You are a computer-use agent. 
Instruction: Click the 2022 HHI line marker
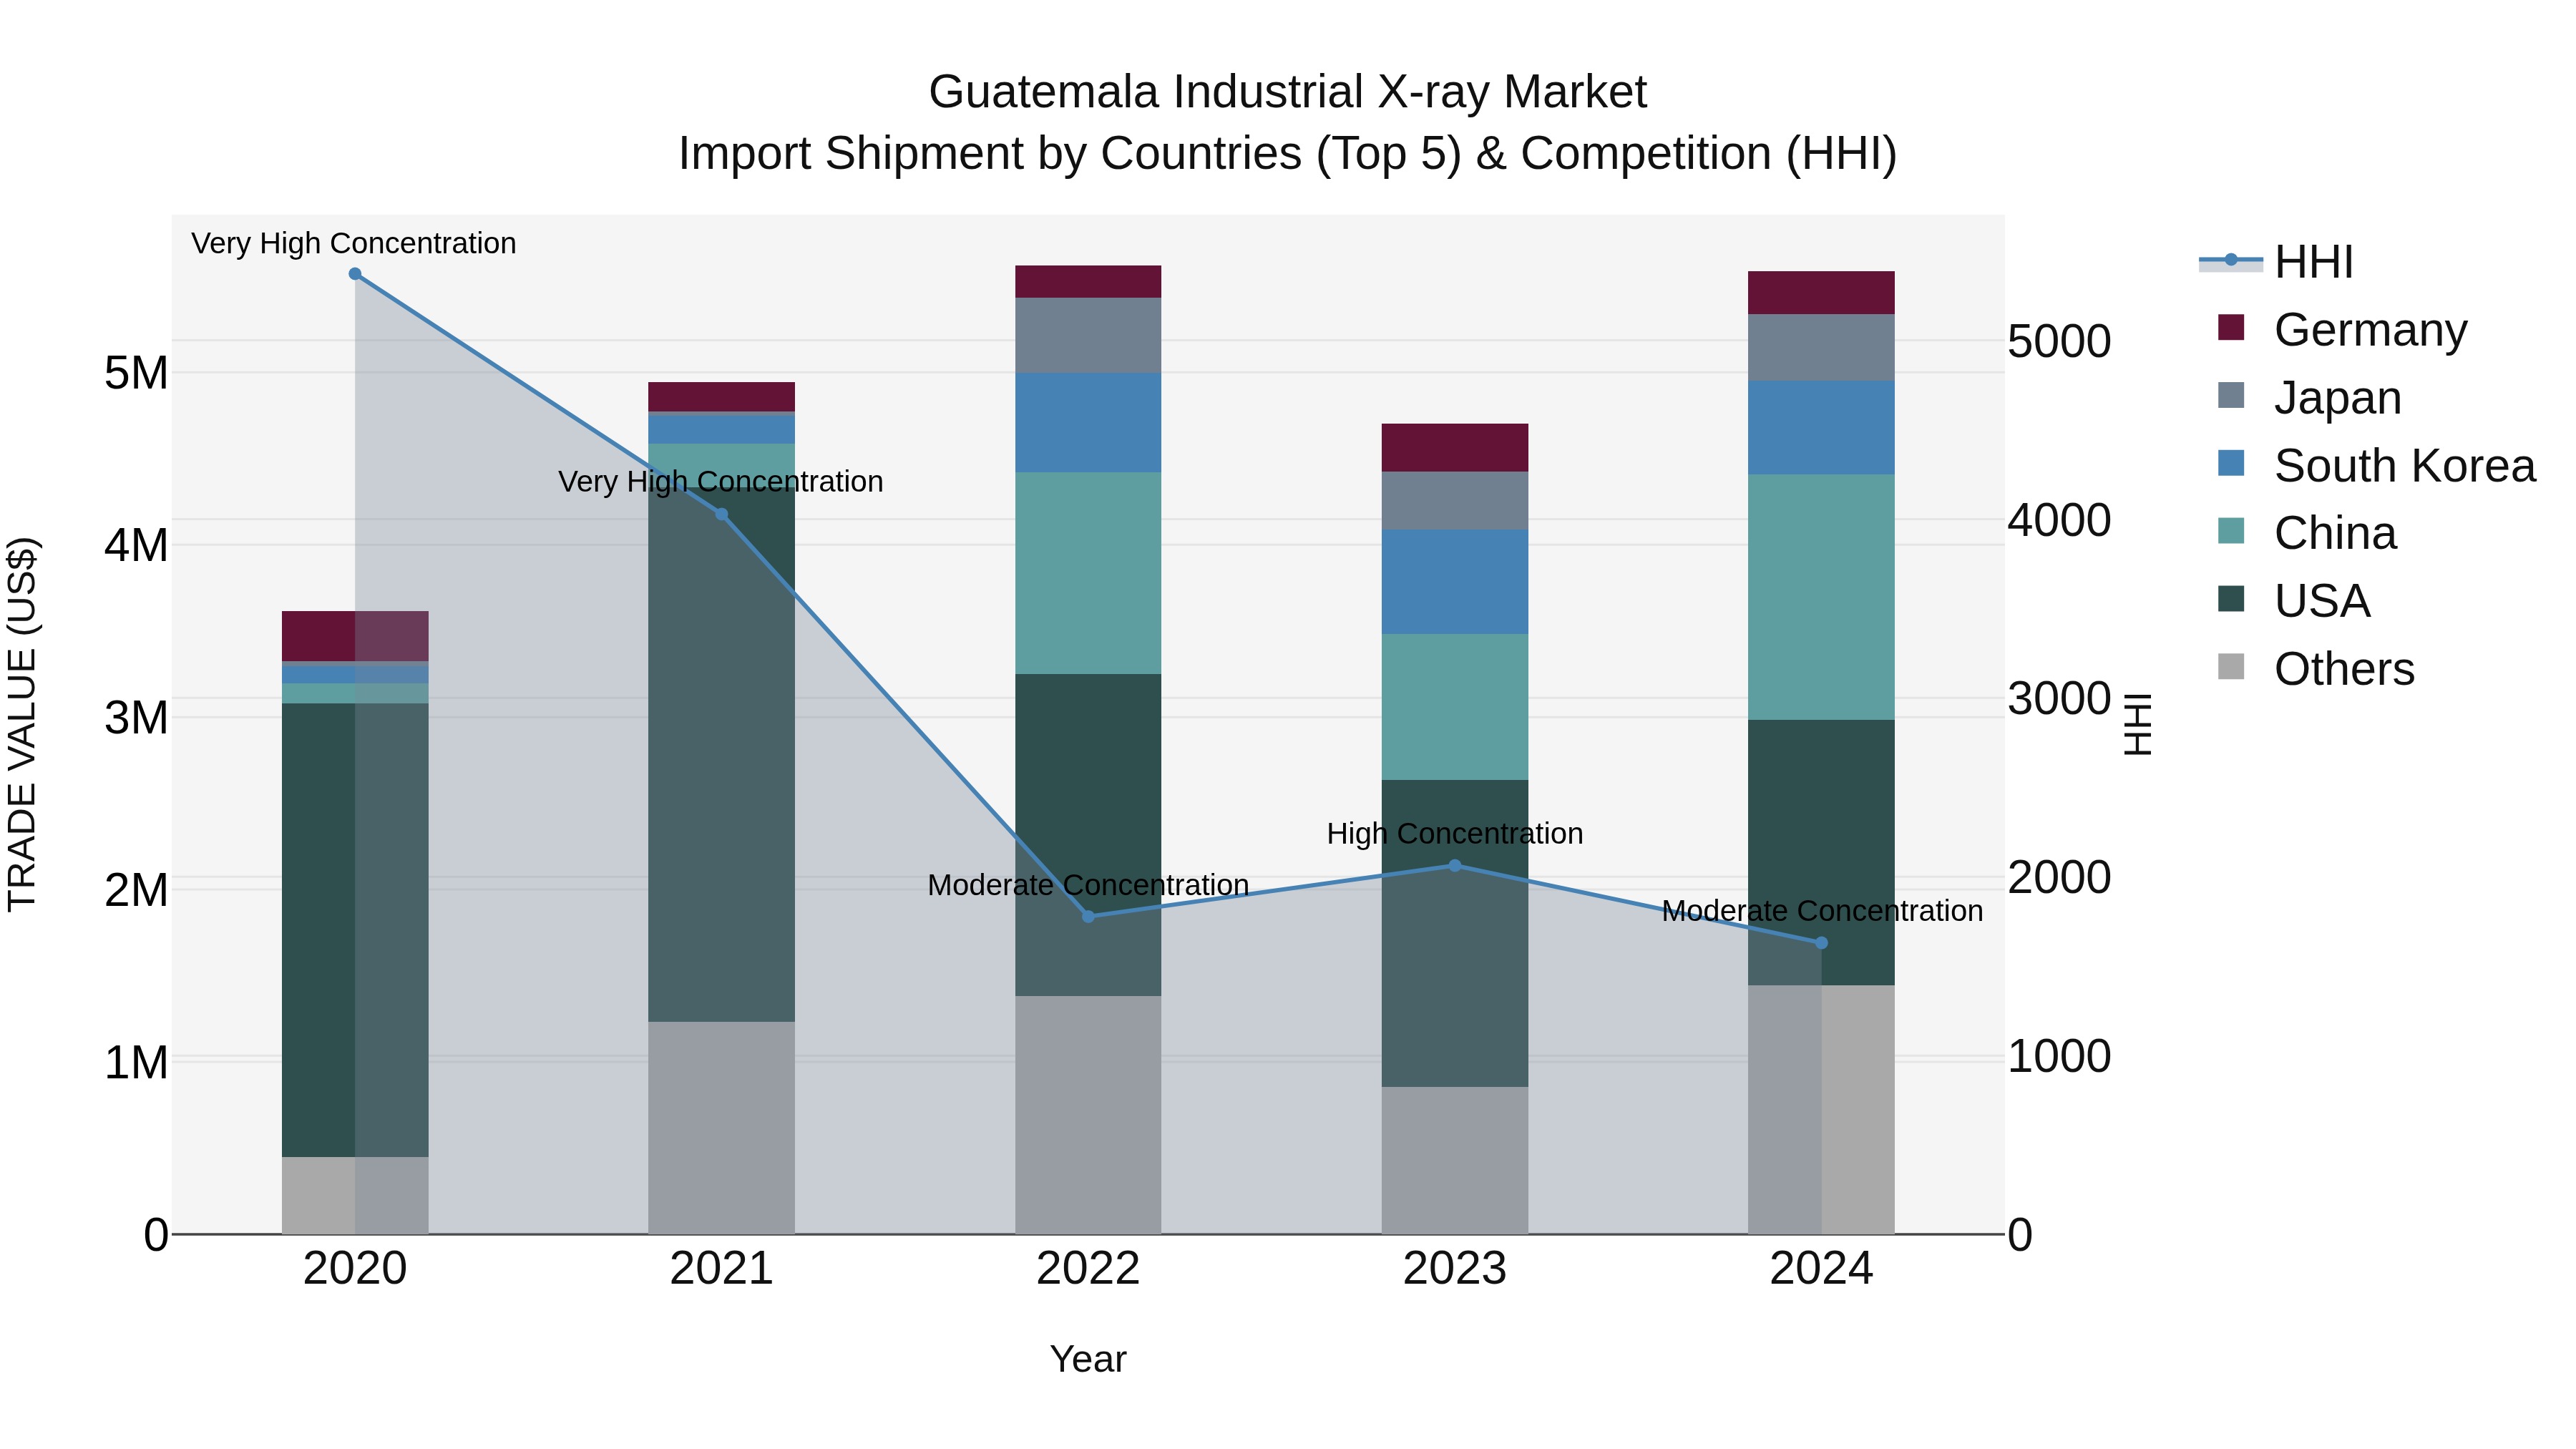[x=1088, y=916]
